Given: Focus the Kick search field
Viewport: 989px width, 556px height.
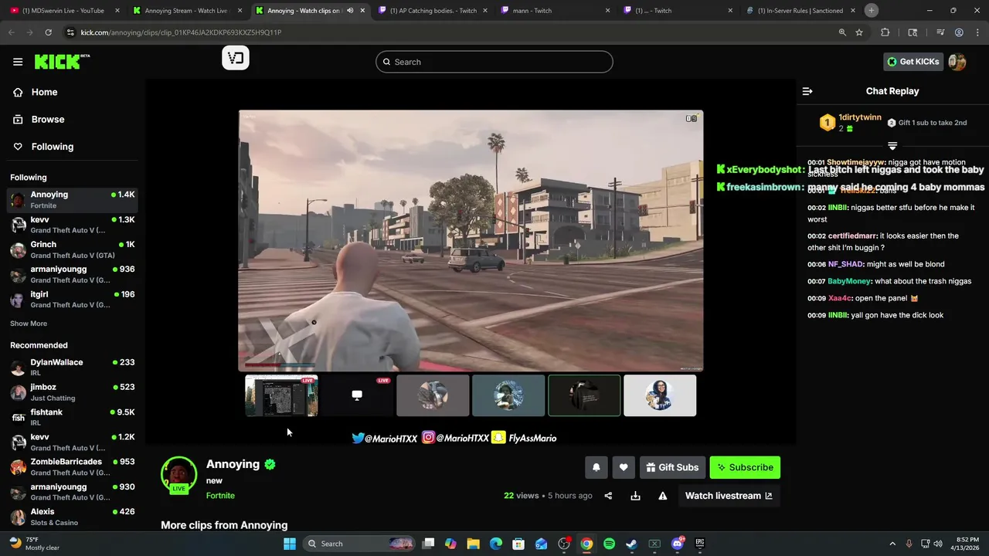Looking at the screenshot, I should 494,62.
